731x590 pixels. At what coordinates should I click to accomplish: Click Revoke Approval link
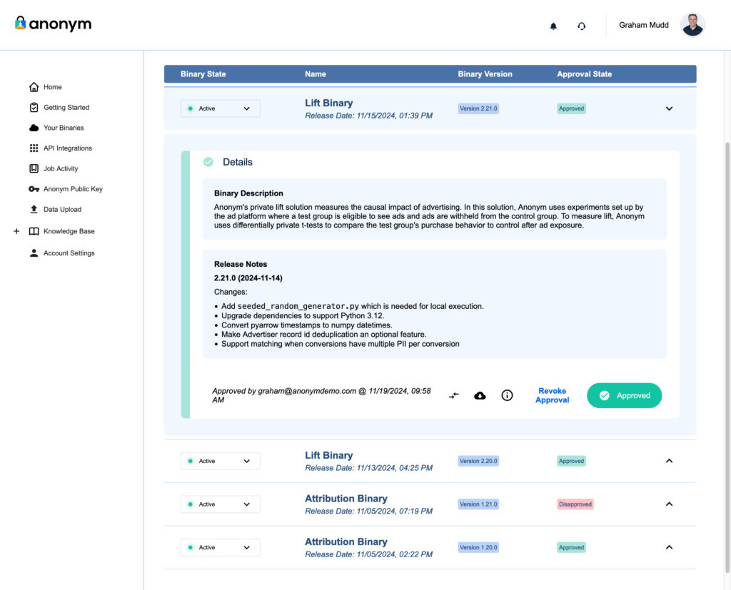(552, 395)
